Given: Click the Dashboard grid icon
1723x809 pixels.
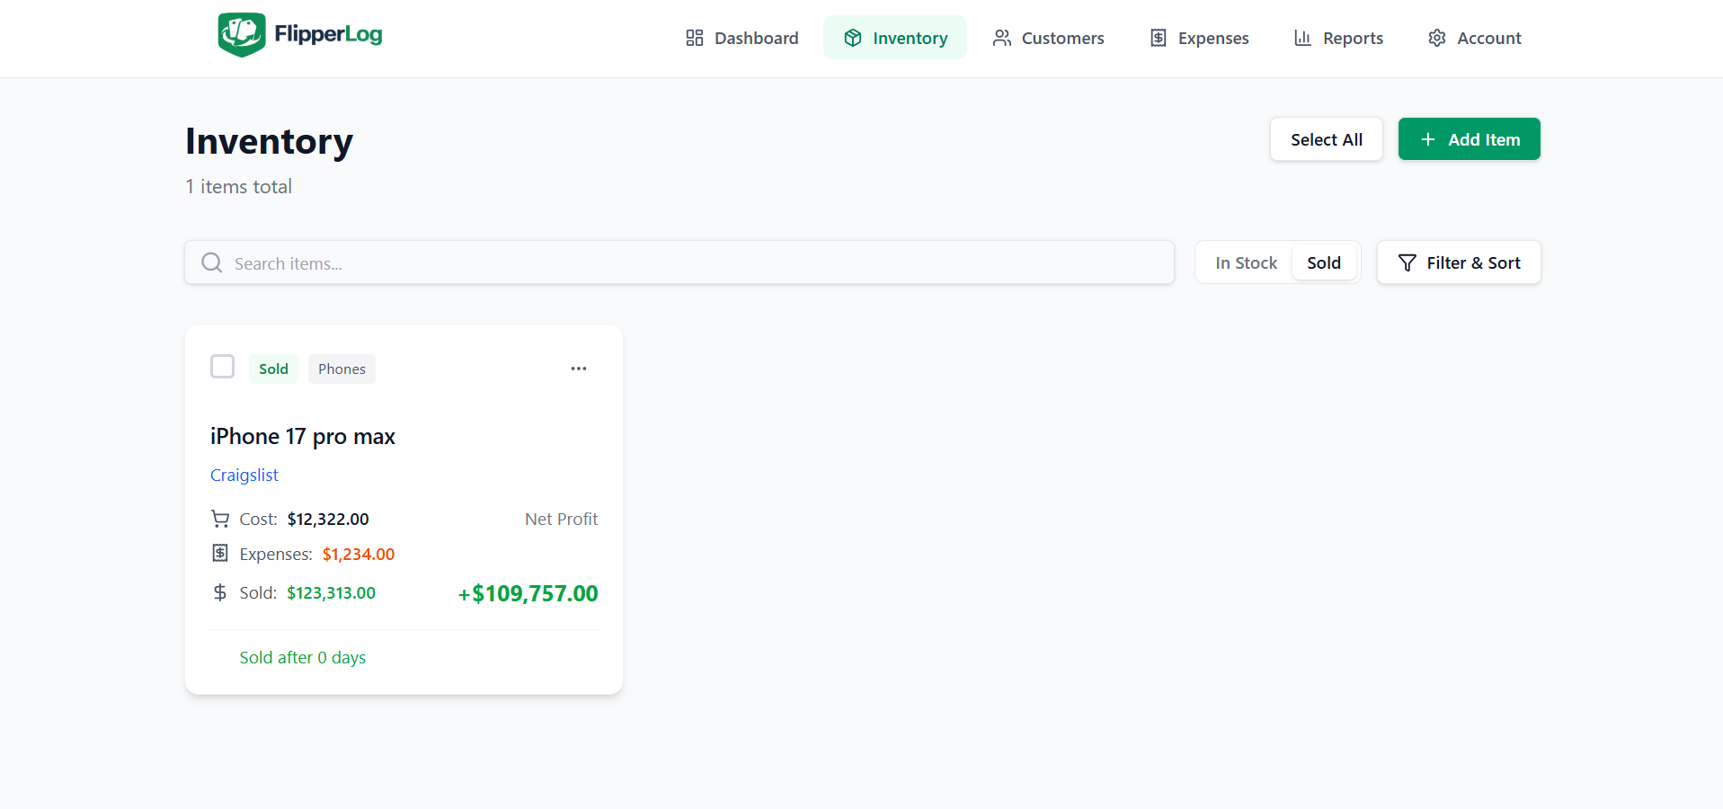Looking at the screenshot, I should (694, 38).
